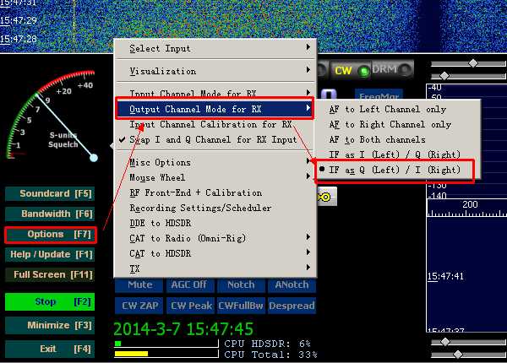This screenshot has width=507, height=363.
Task: Choose DDE to HDSDR entry
Action: [x=215, y=223]
